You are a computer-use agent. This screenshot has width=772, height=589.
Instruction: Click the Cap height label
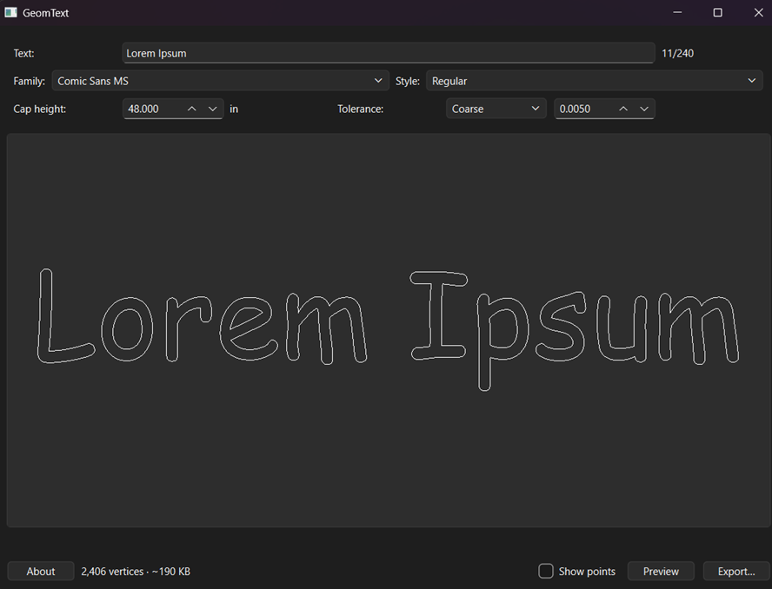[x=39, y=109]
